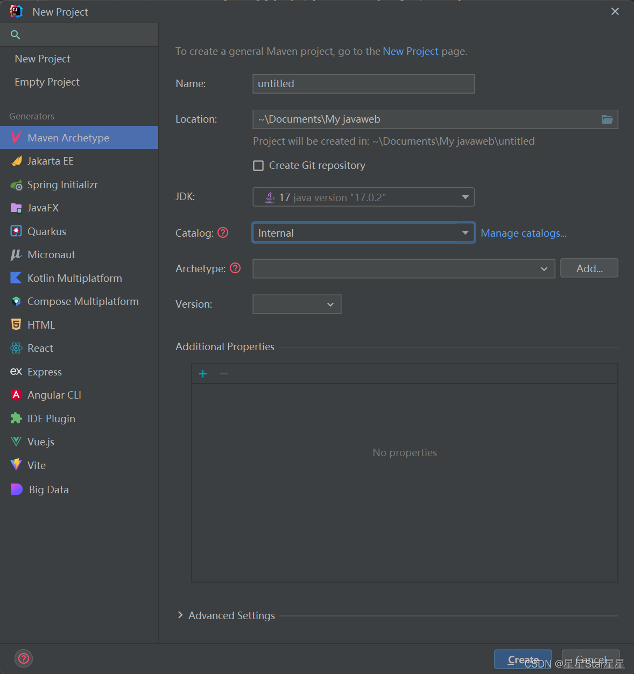Select Jakarta EE generator
The height and width of the screenshot is (674, 634).
[x=79, y=161]
